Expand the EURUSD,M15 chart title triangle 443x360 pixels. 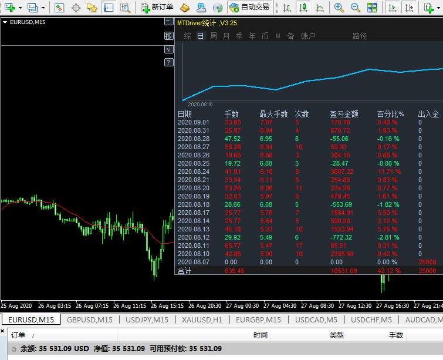(5, 22)
